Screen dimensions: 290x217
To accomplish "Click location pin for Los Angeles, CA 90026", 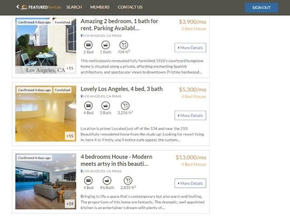I will (82, 36).
